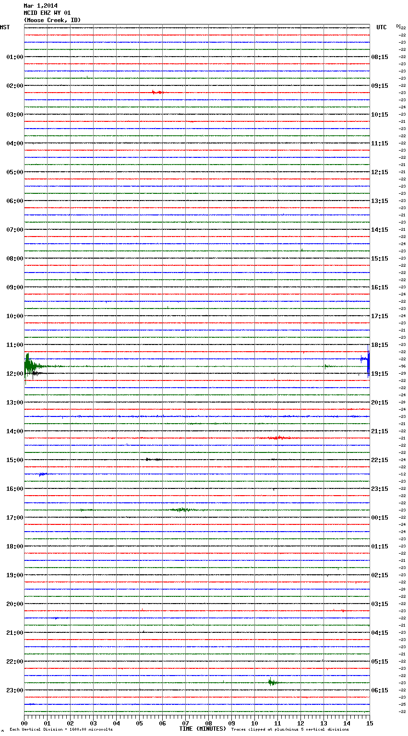Click the "16:00" MST time label
The image size is (408, 736).
(15, 489)
